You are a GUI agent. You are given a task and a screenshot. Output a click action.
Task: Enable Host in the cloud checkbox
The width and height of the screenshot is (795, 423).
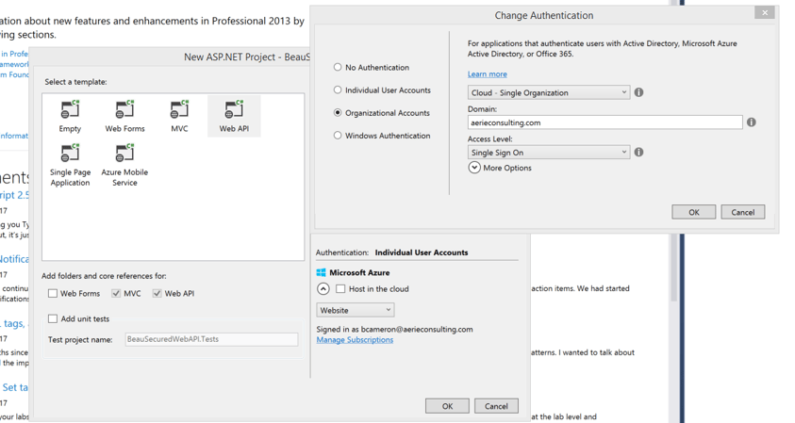coord(340,289)
